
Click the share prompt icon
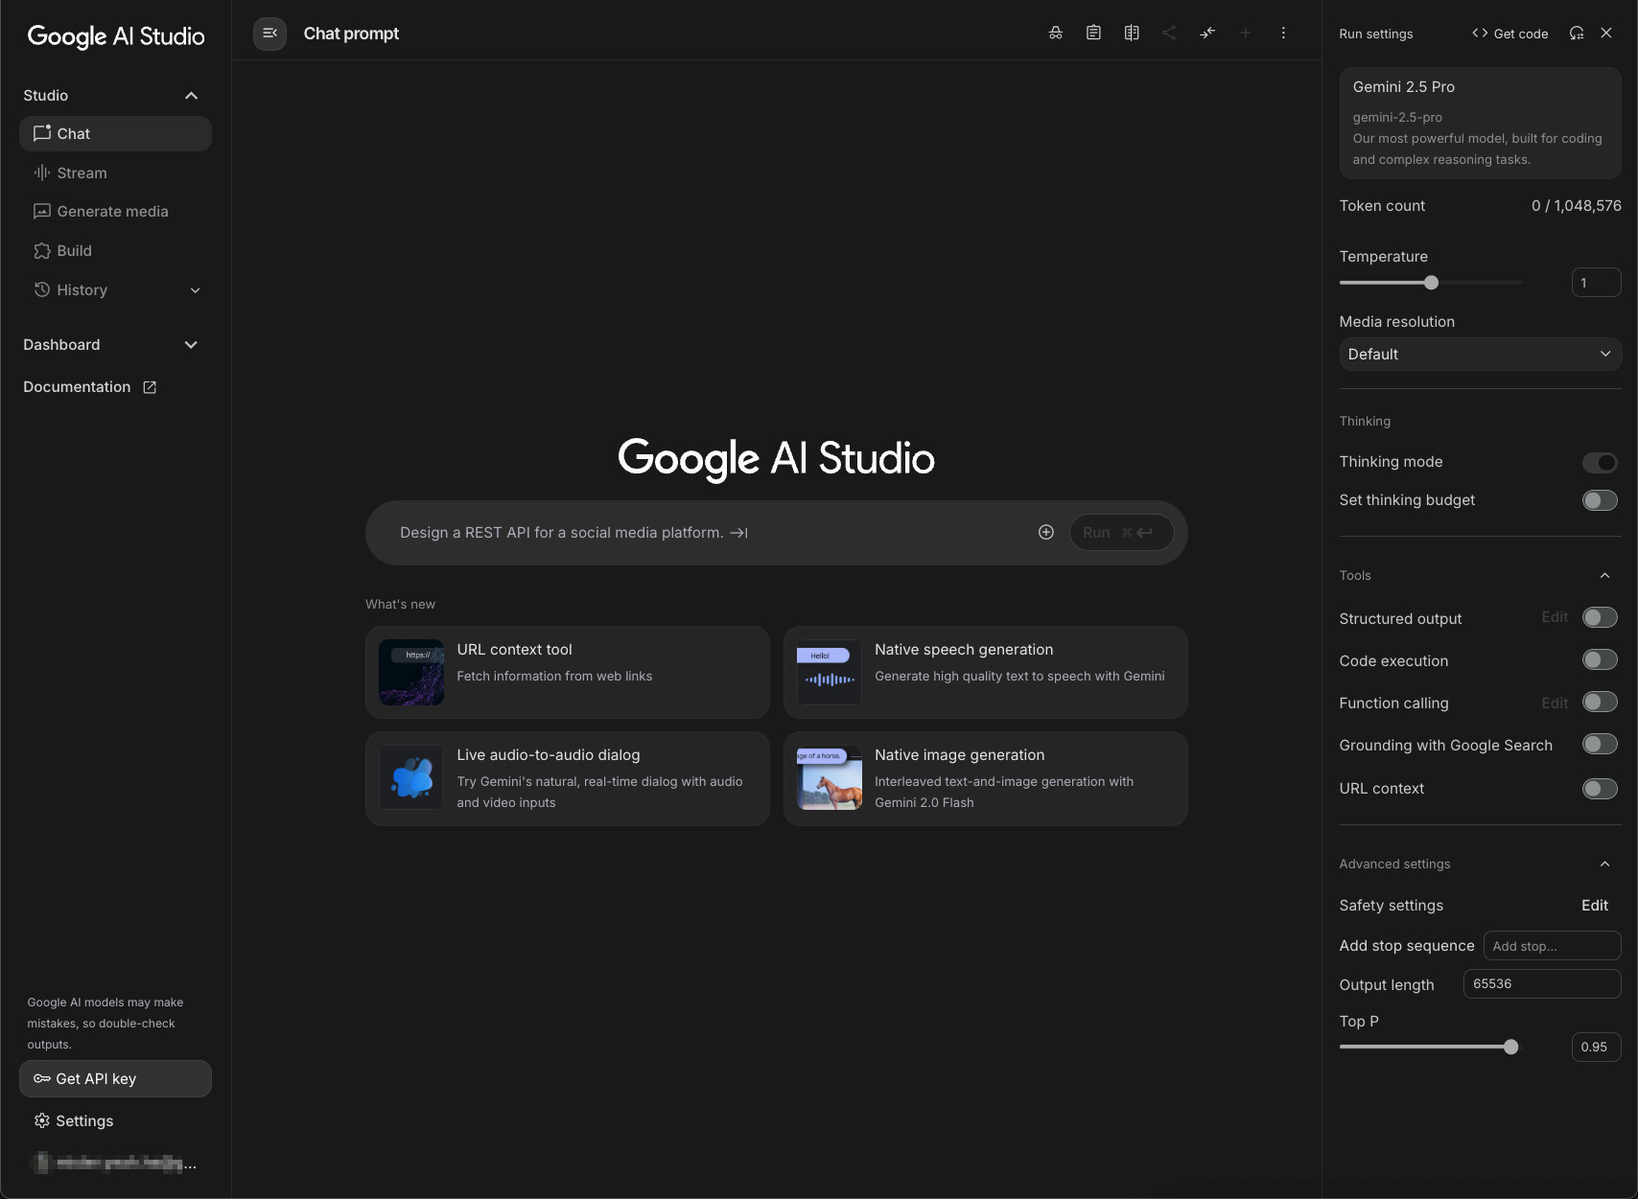pyautogui.click(x=1169, y=33)
